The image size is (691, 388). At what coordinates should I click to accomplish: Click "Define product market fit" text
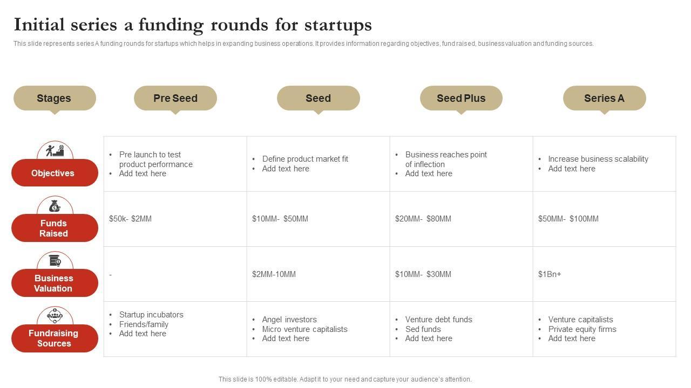point(305,159)
